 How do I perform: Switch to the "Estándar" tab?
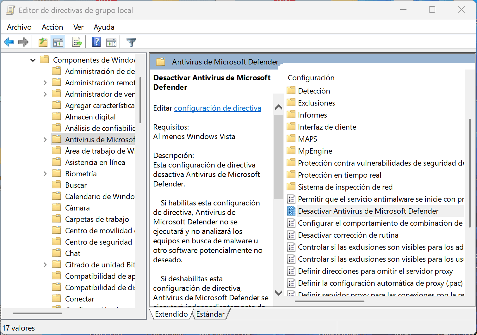[x=210, y=314]
